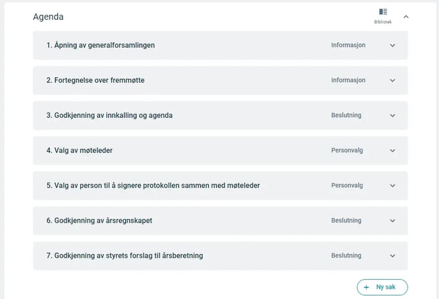Open item 3 Godkjenning av innkalling og agenda
439x299 pixels.
220,115
